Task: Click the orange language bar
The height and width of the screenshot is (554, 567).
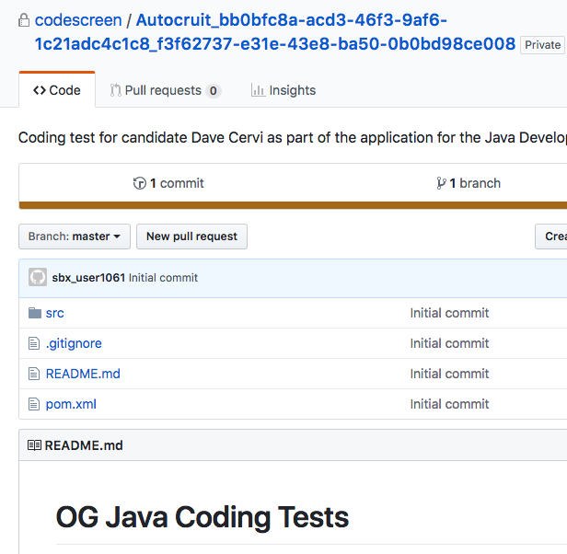Action: [x=293, y=205]
